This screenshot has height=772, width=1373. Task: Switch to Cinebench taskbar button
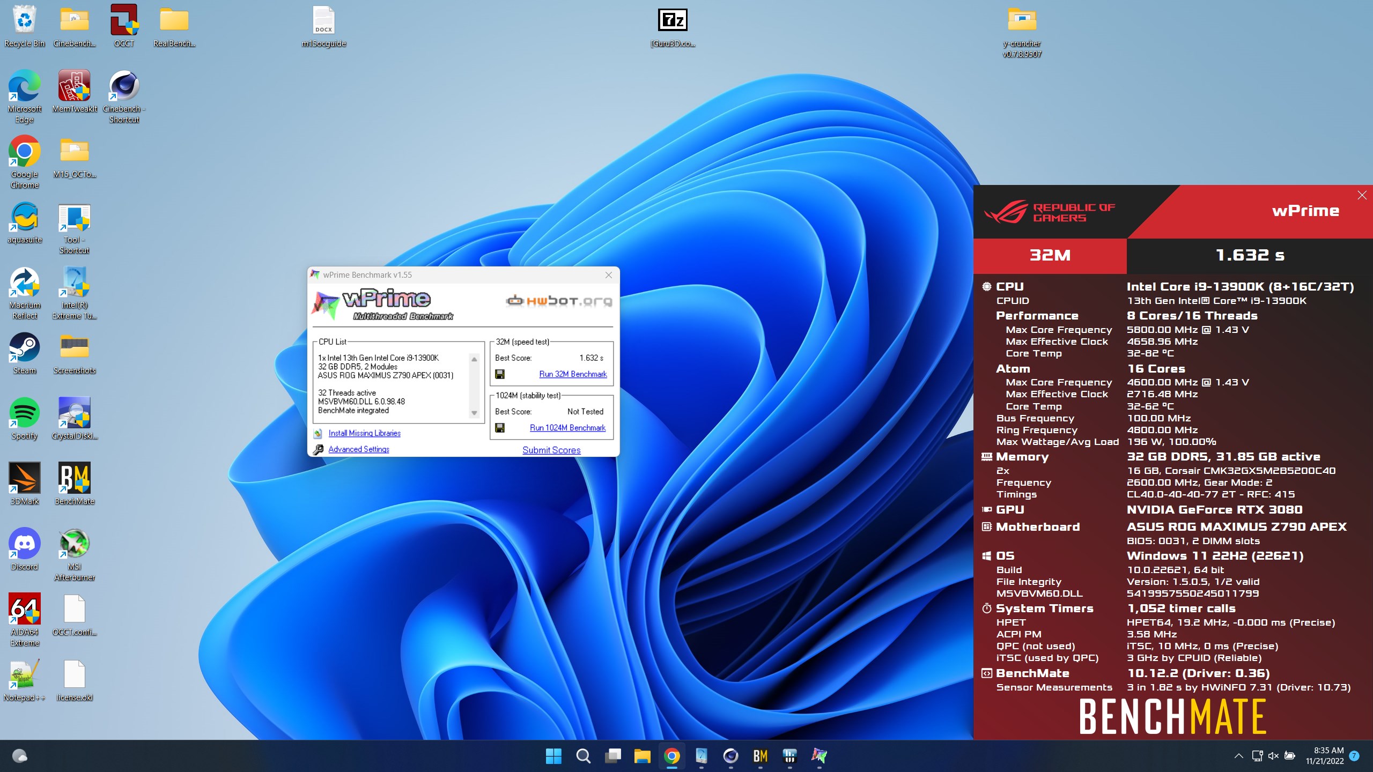click(730, 756)
